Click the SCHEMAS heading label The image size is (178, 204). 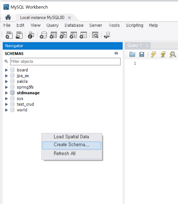pos(14,54)
